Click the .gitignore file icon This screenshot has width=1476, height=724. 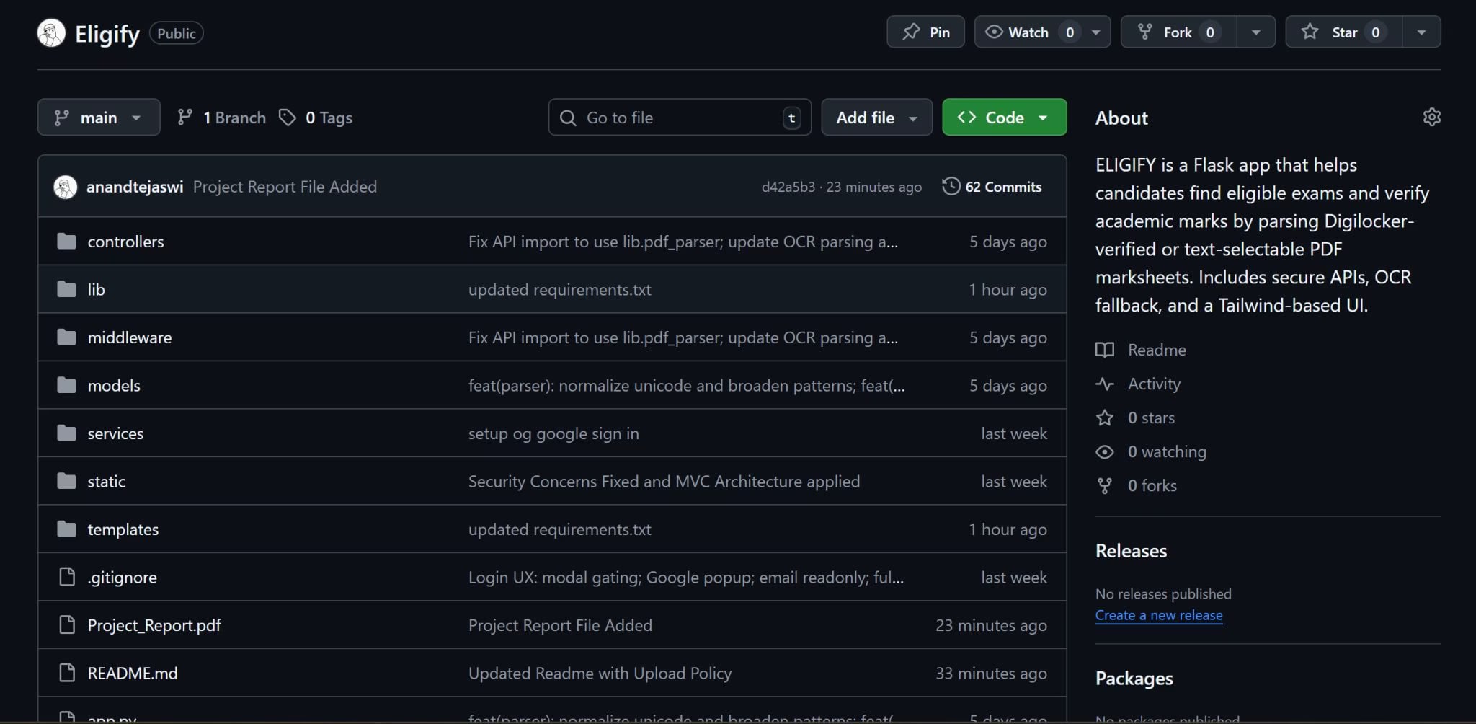67,577
